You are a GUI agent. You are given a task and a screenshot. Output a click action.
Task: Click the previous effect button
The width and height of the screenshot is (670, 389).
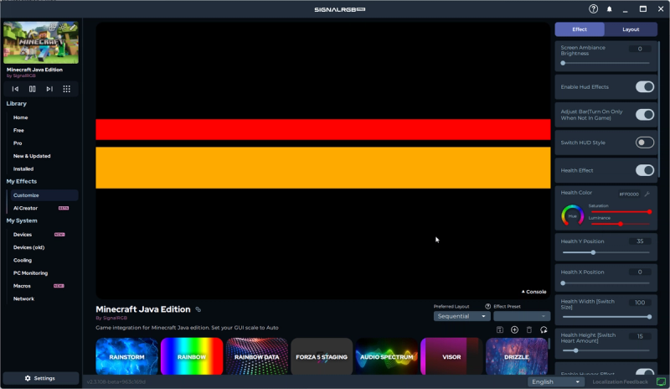click(15, 89)
